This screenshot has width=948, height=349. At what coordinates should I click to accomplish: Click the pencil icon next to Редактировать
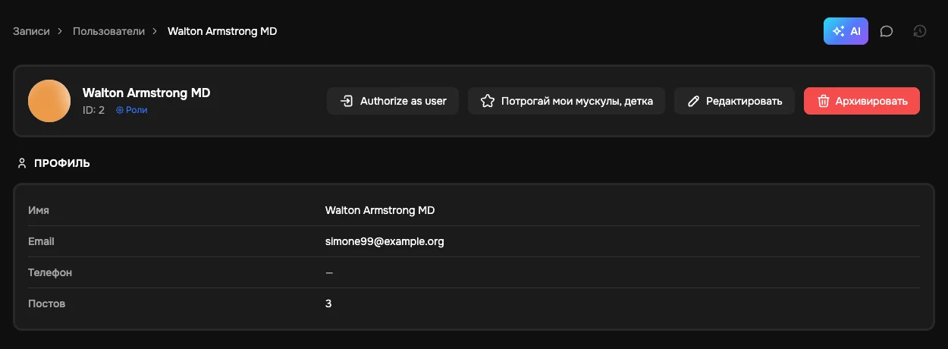coord(692,101)
